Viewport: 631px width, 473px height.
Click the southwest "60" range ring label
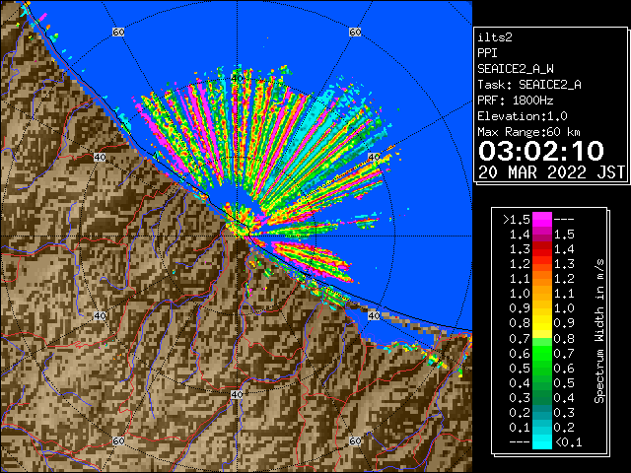click(118, 440)
